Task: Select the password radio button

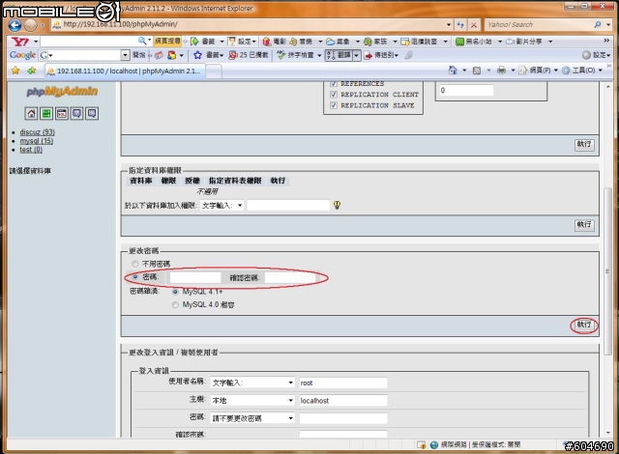Action: click(135, 276)
